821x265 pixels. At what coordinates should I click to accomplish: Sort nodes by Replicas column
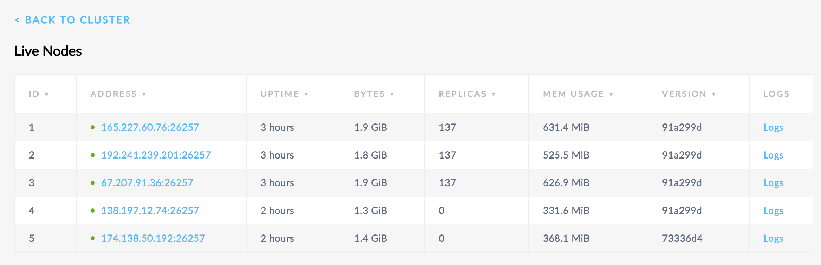pyautogui.click(x=467, y=94)
